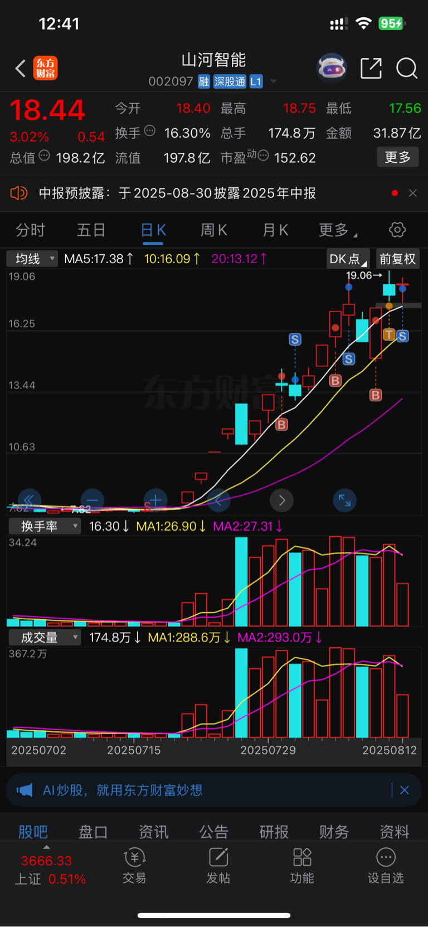This screenshot has width=428, height=927.
Task: Tap 设自选 to add to watchlist
Action: [x=386, y=866]
